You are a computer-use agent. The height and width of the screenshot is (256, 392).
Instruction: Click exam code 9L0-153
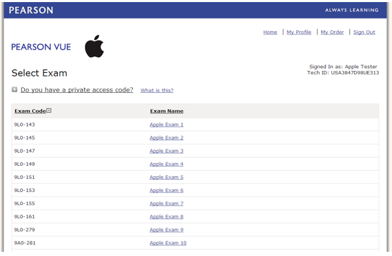tap(25, 190)
